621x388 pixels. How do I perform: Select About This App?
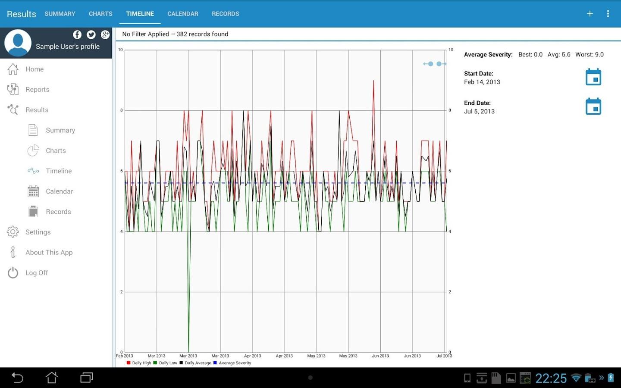click(49, 253)
